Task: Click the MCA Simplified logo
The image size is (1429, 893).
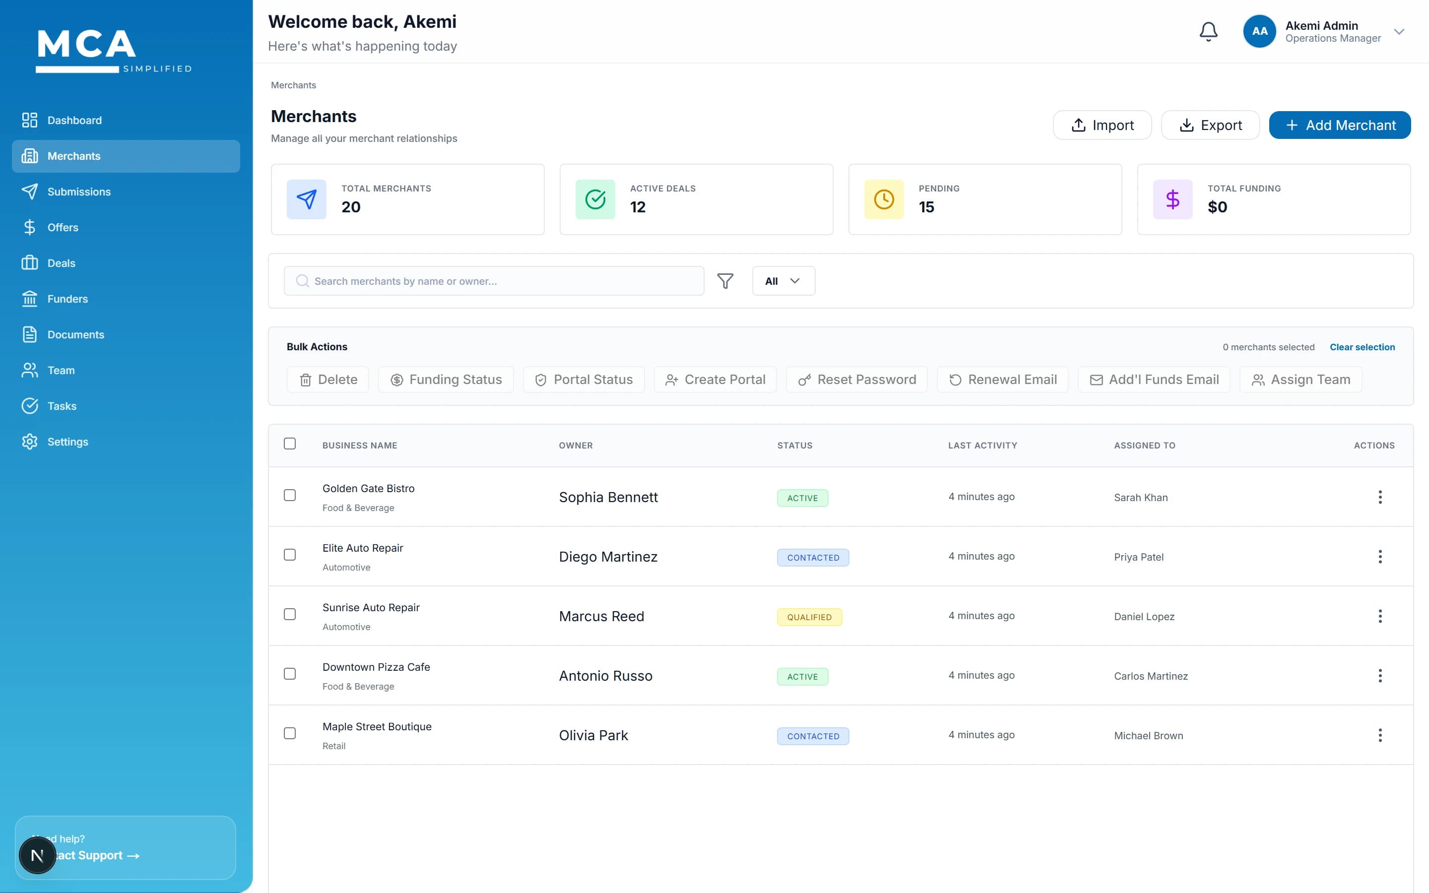Action: [x=114, y=52]
